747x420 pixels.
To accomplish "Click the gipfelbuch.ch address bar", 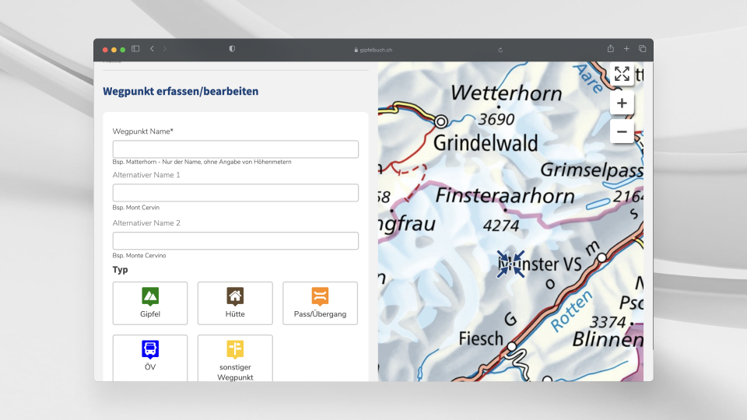I will pos(373,50).
